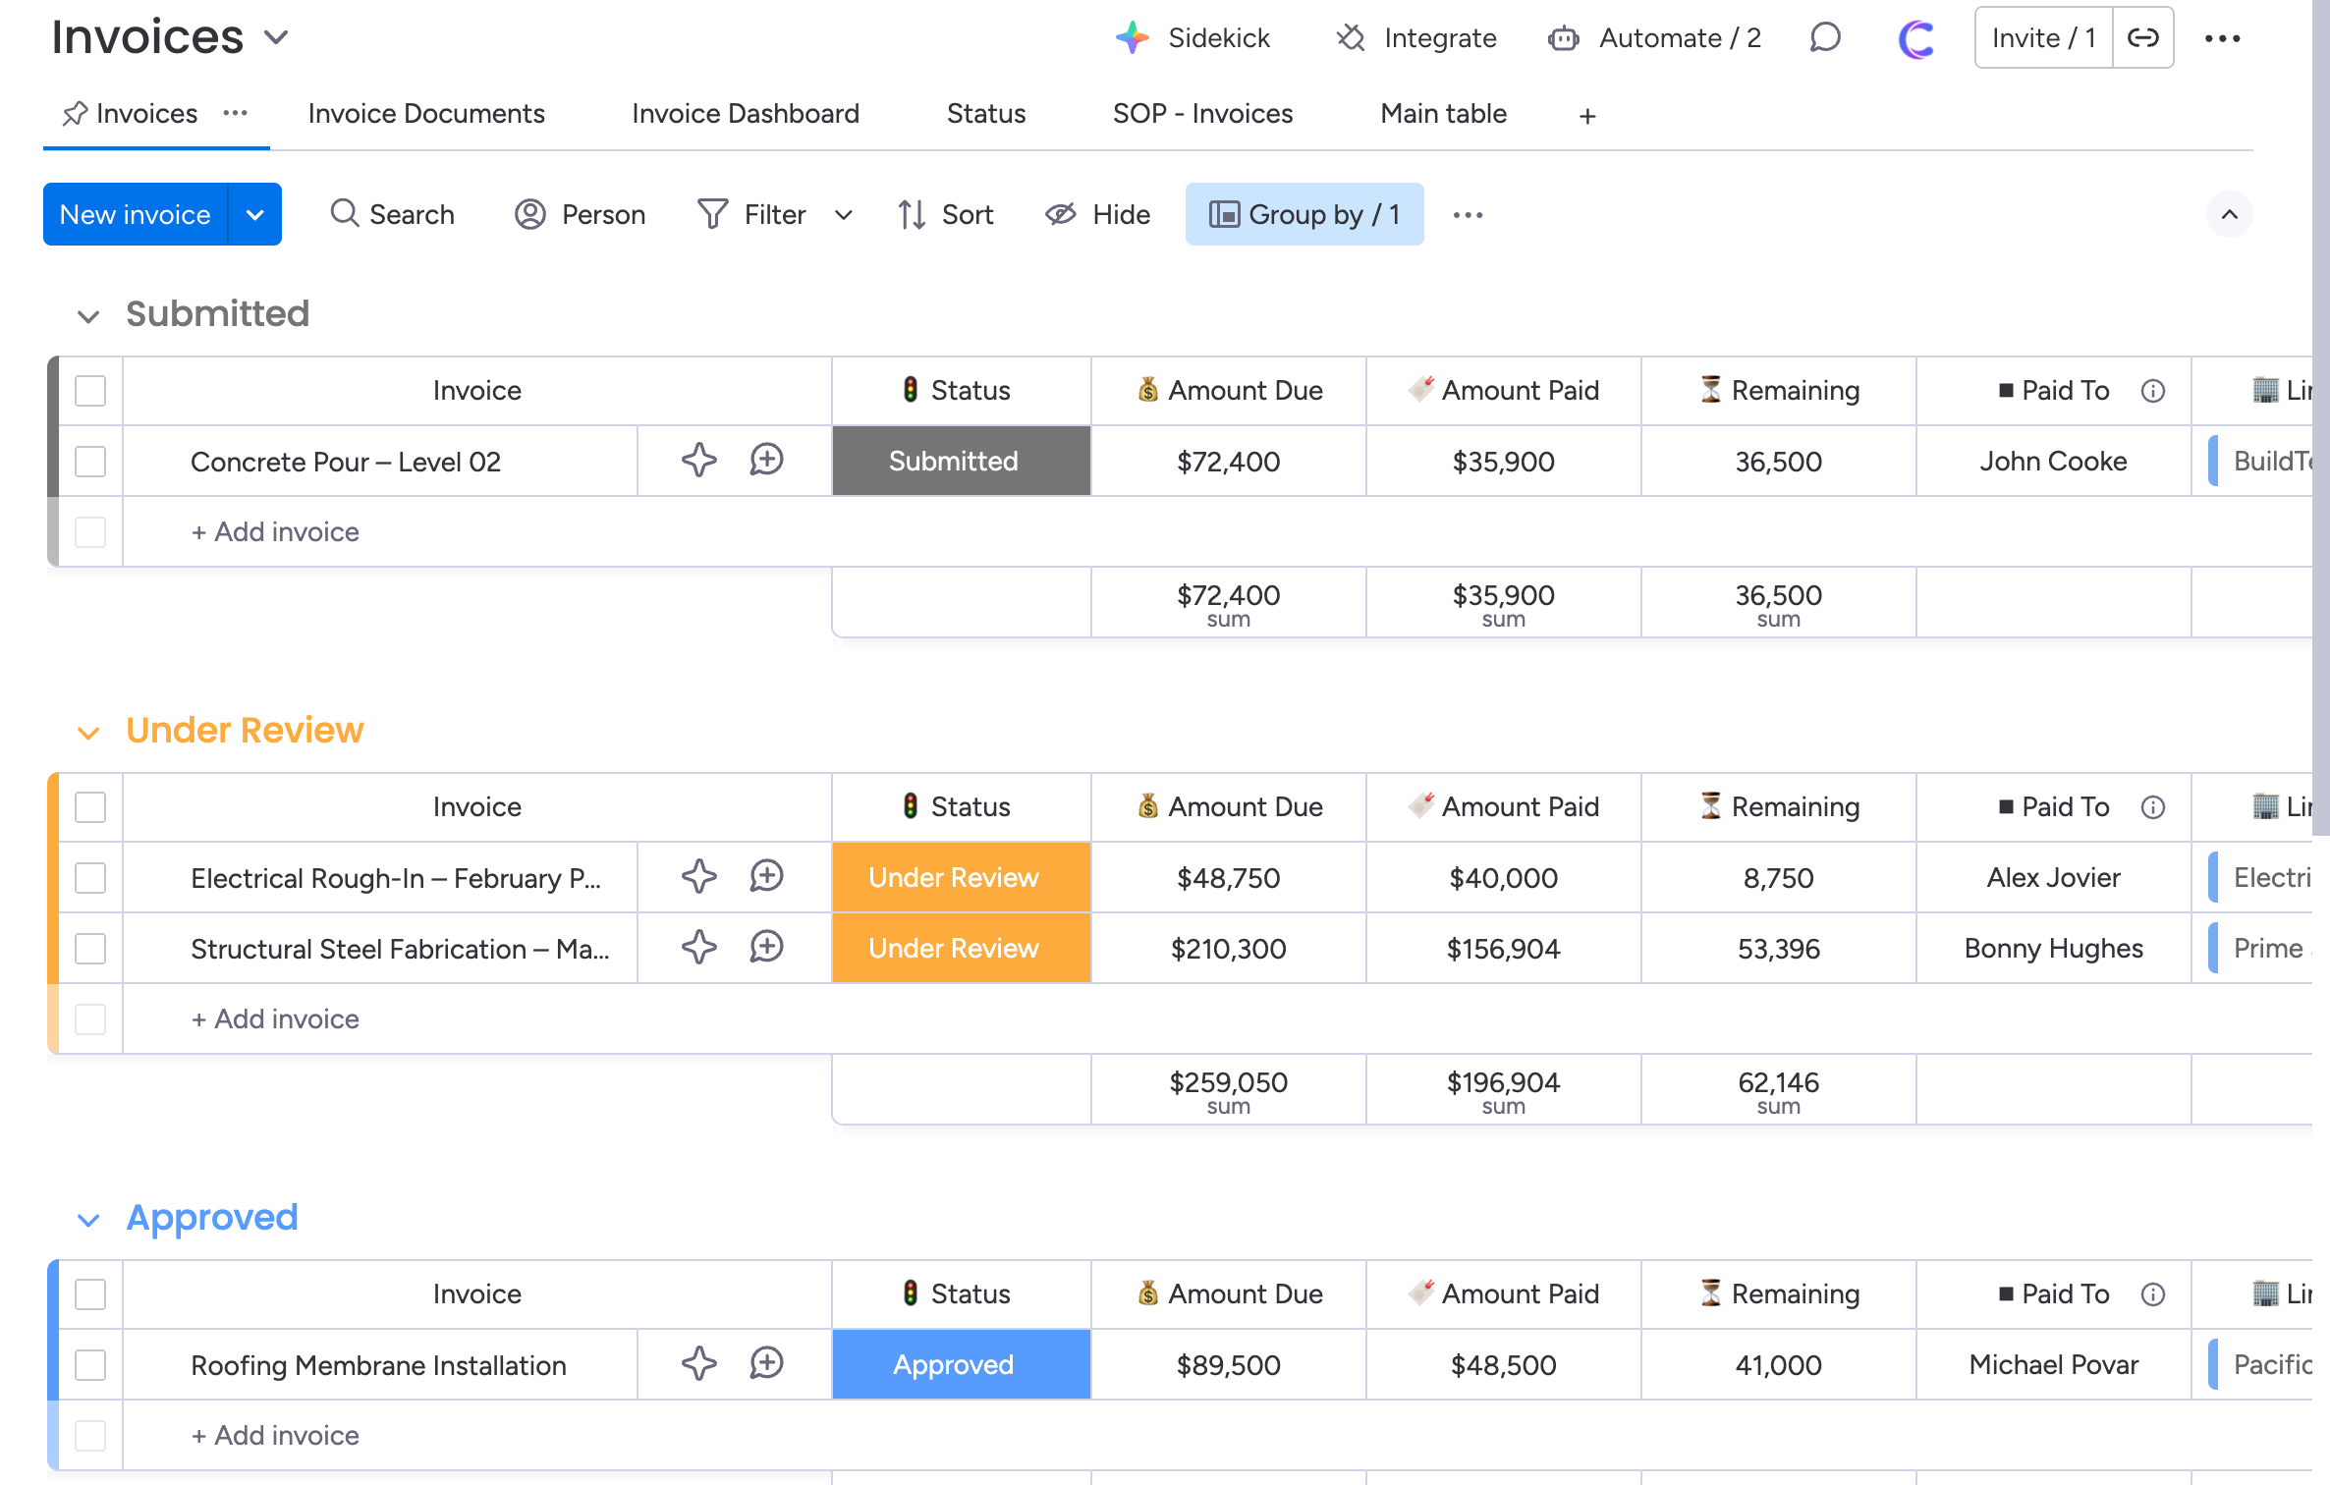
Task: Click Group by / 1 button
Action: 1304,214
